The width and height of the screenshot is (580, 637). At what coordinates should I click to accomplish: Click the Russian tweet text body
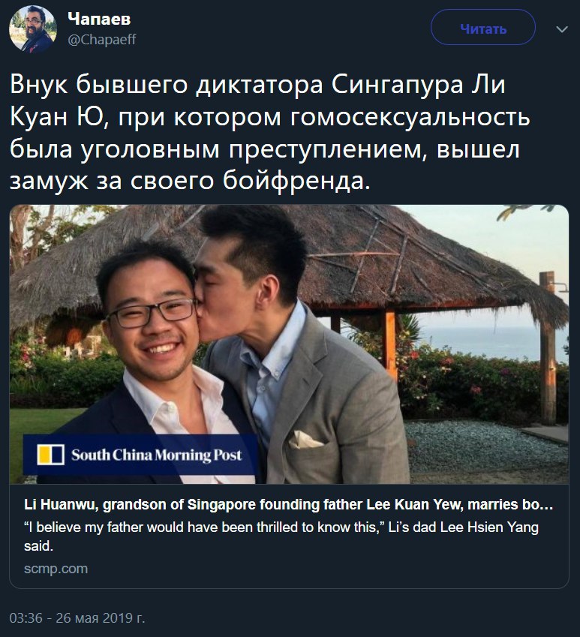(x=269, y=132)
